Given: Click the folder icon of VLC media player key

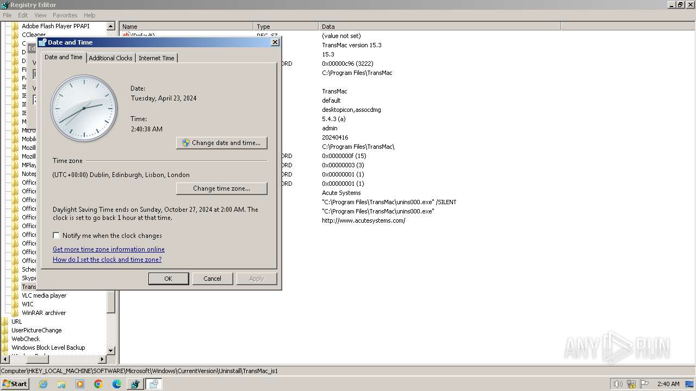Looking at the screenshot, I should (15, 295).
